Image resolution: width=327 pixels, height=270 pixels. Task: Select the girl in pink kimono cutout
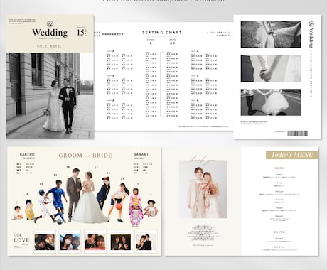tap(136, 207)
